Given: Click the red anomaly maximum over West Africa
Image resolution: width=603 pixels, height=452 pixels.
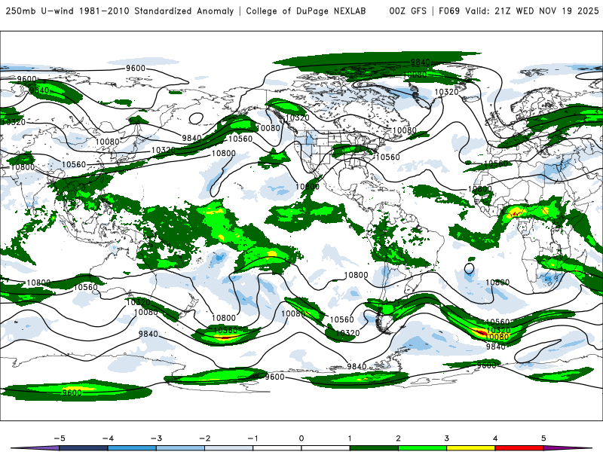Looking at the screenshot, I should (x=516, y=212).
